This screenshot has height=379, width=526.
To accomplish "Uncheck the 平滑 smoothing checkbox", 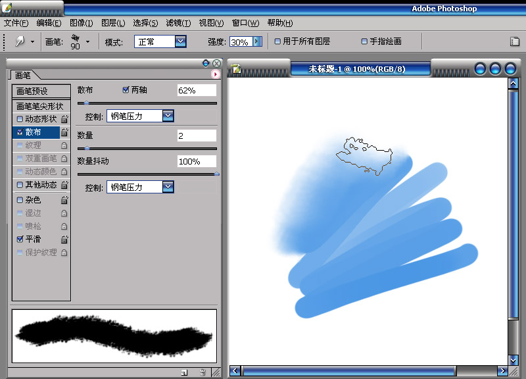I will [x=20, y=239].
